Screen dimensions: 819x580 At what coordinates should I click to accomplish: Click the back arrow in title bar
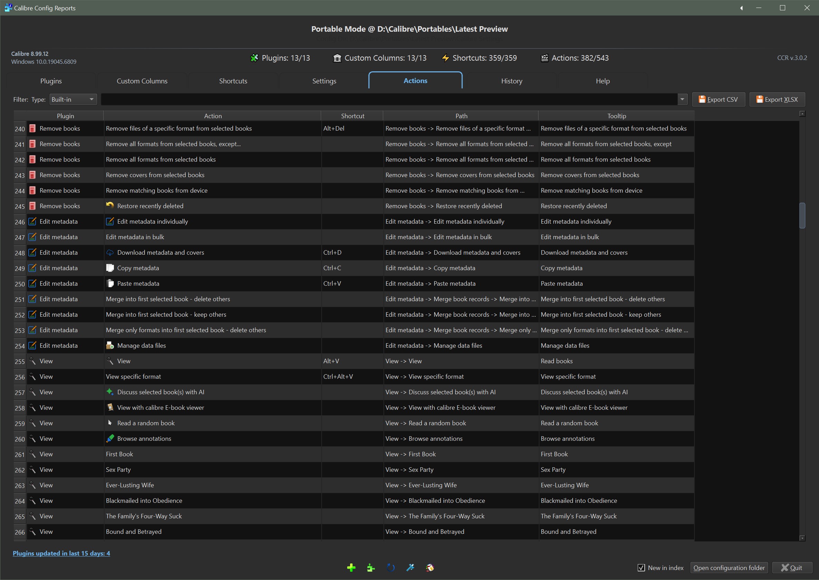pyautogui.click(x=741, y=8)
